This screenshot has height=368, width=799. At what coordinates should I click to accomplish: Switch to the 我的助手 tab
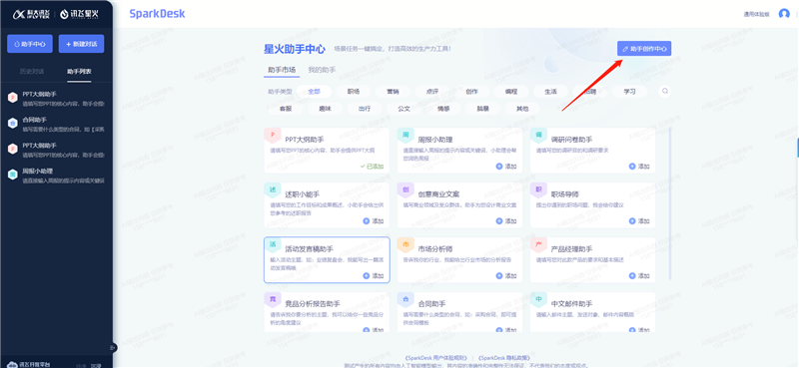322,70
